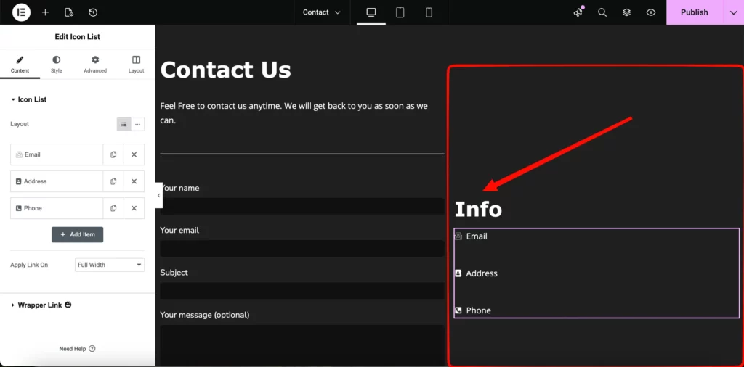
Task: Click the Email envelope icon in canvas
Action: (x=458, y=236)
